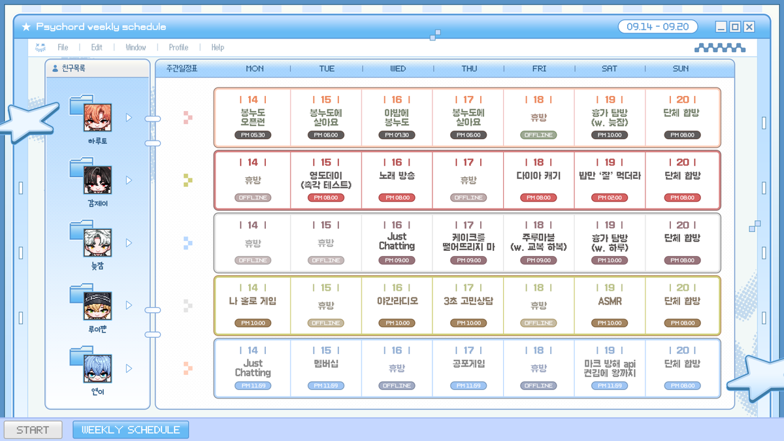Click the 09.14 - 09.20 date range field
The image size is (784, 441).
point(658,27)
